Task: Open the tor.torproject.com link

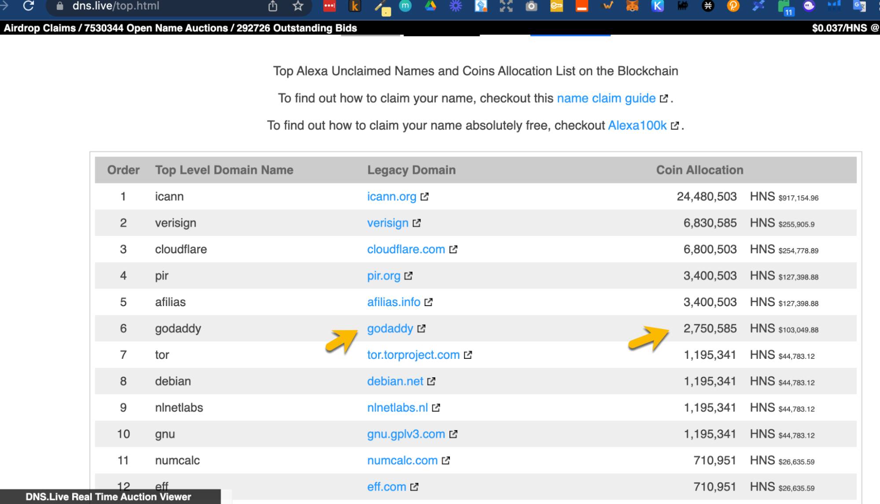Action: [413, 355]
